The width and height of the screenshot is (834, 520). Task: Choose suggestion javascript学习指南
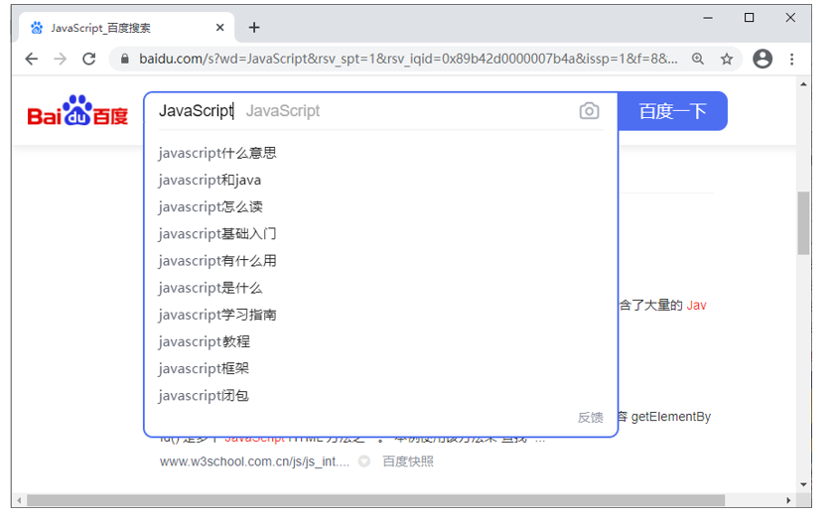(217, 315)
